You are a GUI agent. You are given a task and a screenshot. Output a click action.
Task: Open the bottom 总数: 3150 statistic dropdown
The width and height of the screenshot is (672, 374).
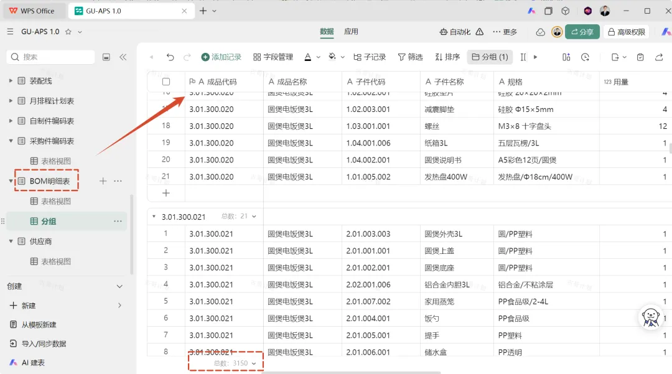(235, 363)
